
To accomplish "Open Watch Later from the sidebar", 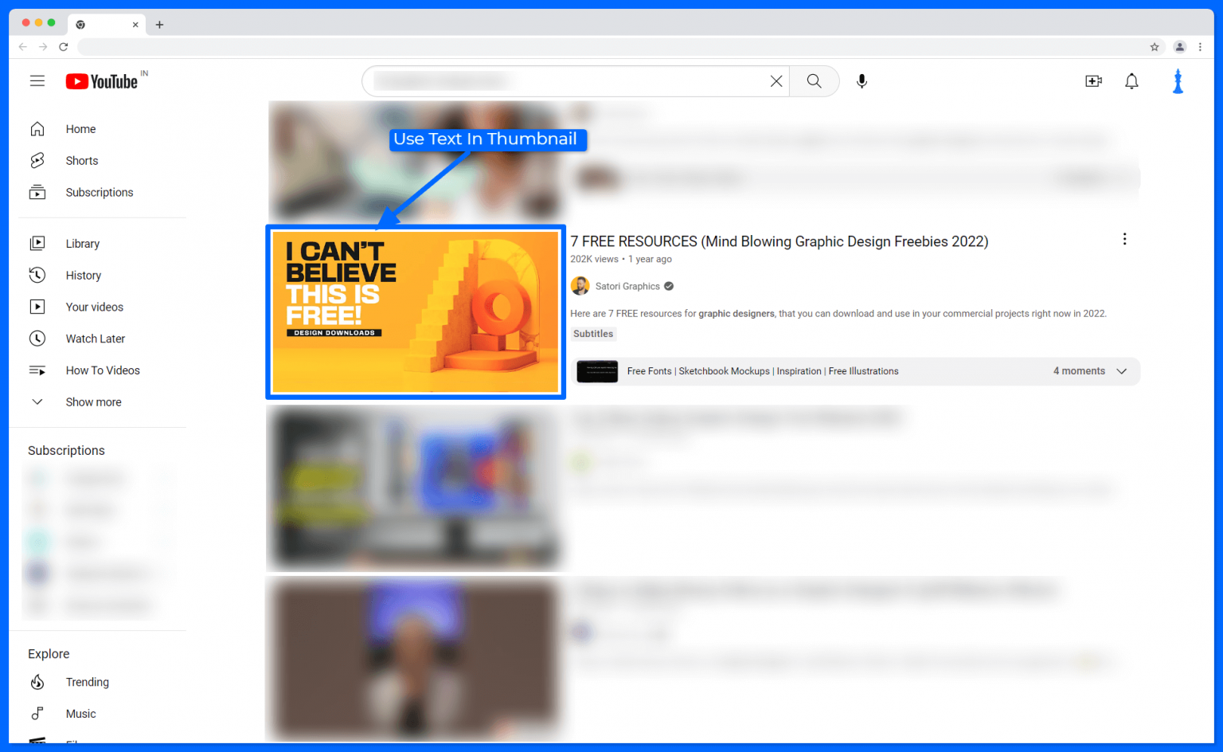I will tap(95, 339).
